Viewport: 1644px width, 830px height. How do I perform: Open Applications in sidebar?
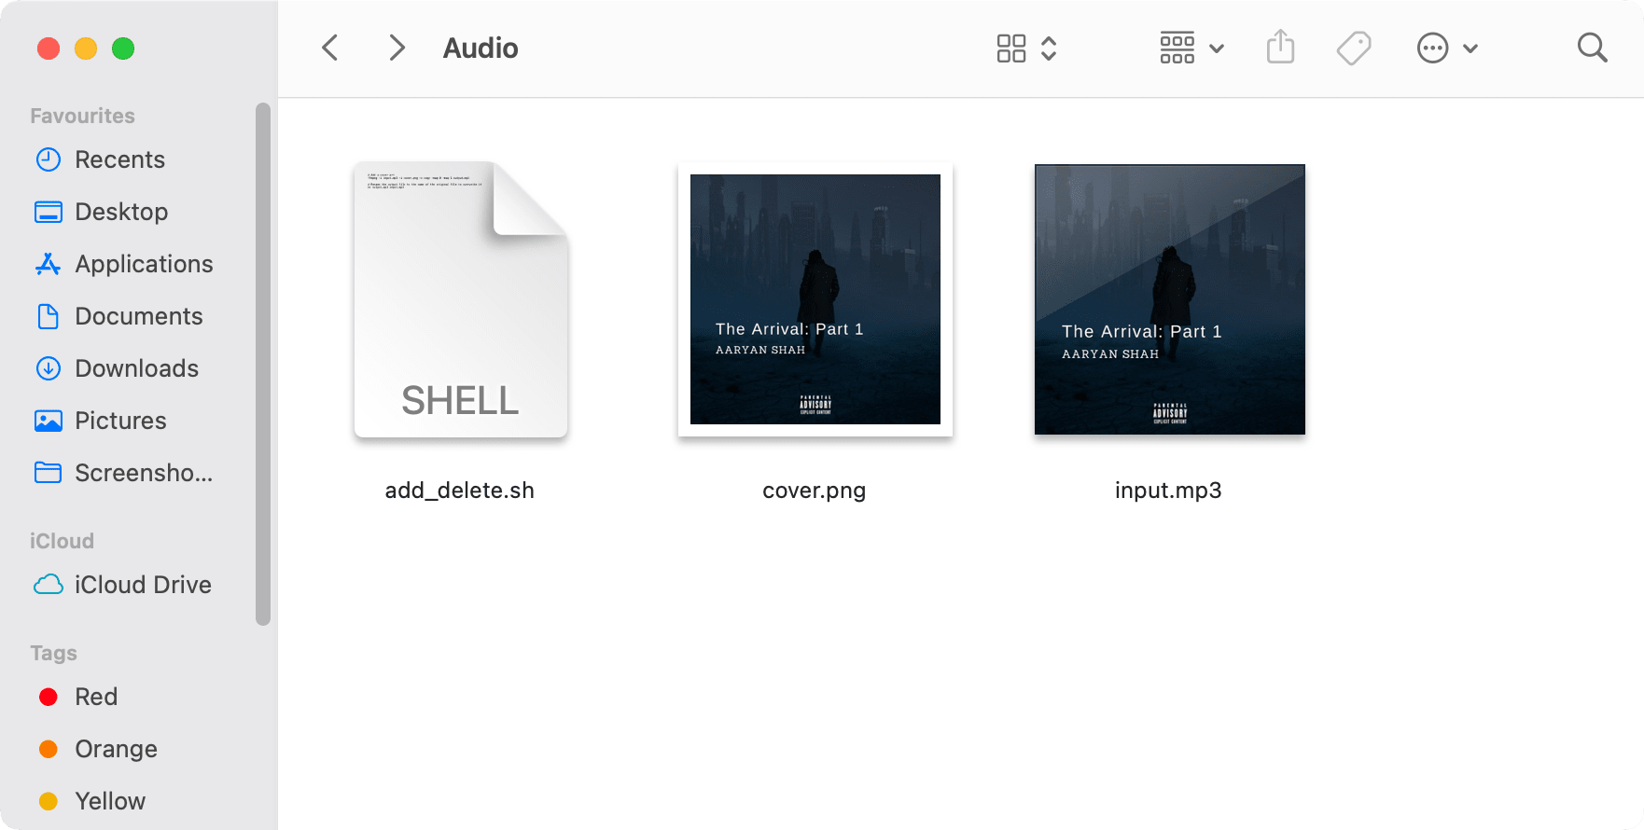pos(144,264)
